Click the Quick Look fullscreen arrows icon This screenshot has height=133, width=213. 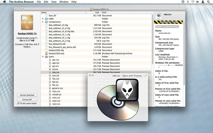point(145,76)
